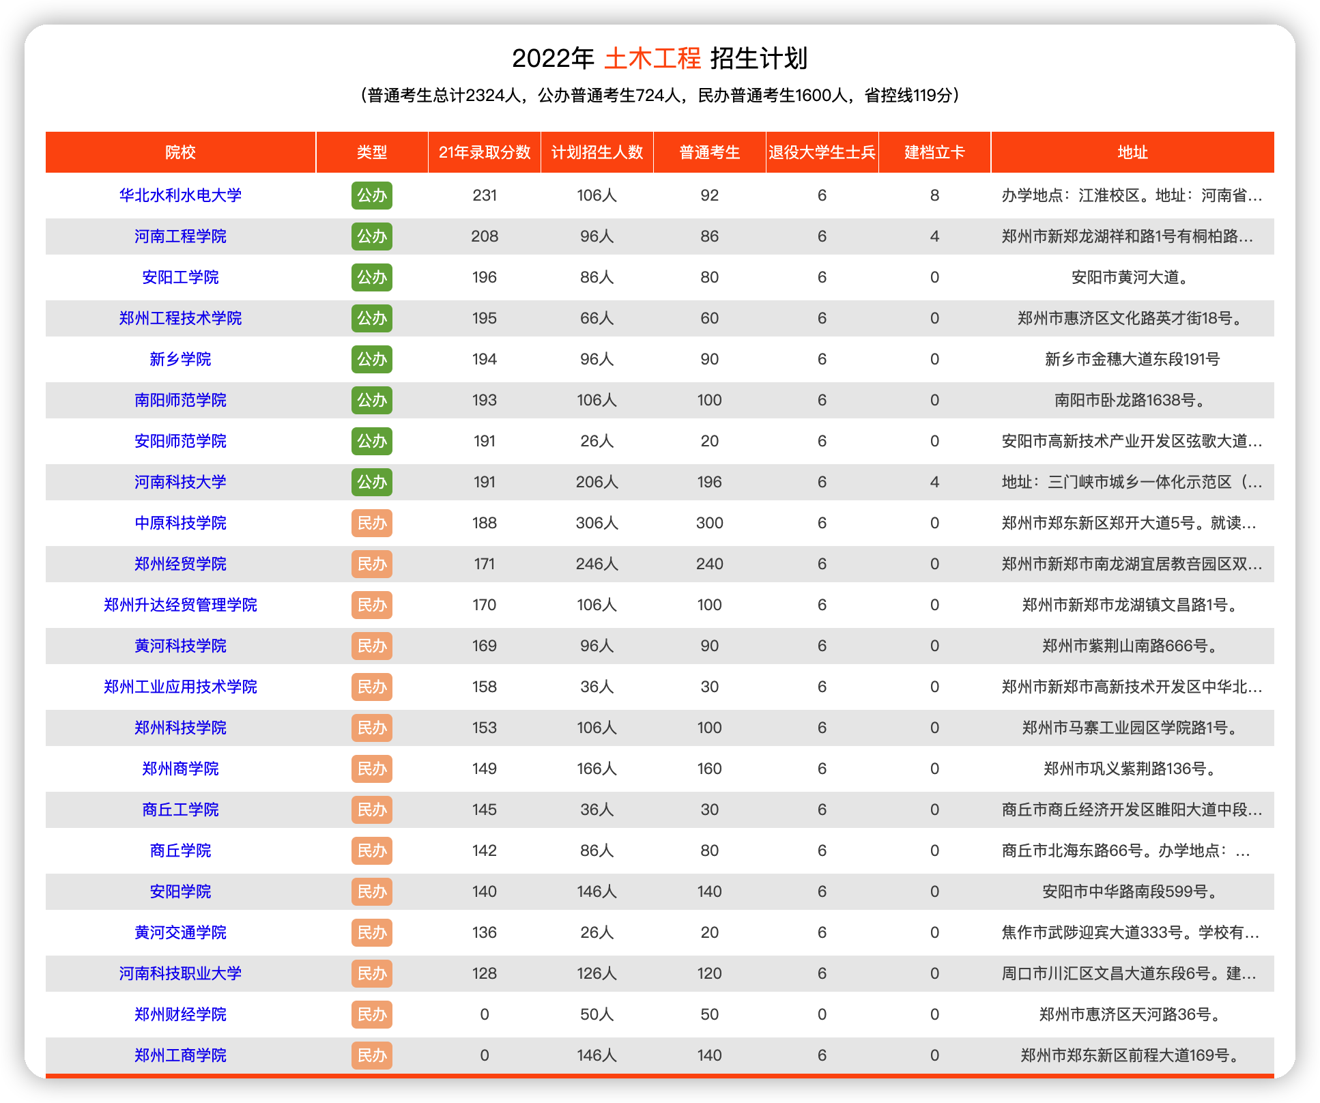Screen dimensions: 1320x1103
Task: Click the 土木工程 title text
Action: coord(652,59)
